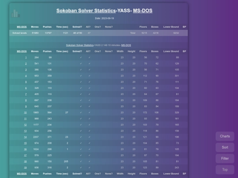The height and width of the screenshot is (178, 238).
Task: Open level 6 link
Action: [x=26, y=88]
